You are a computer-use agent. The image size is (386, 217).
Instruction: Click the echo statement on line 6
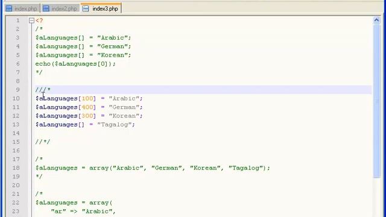[75, 64]
